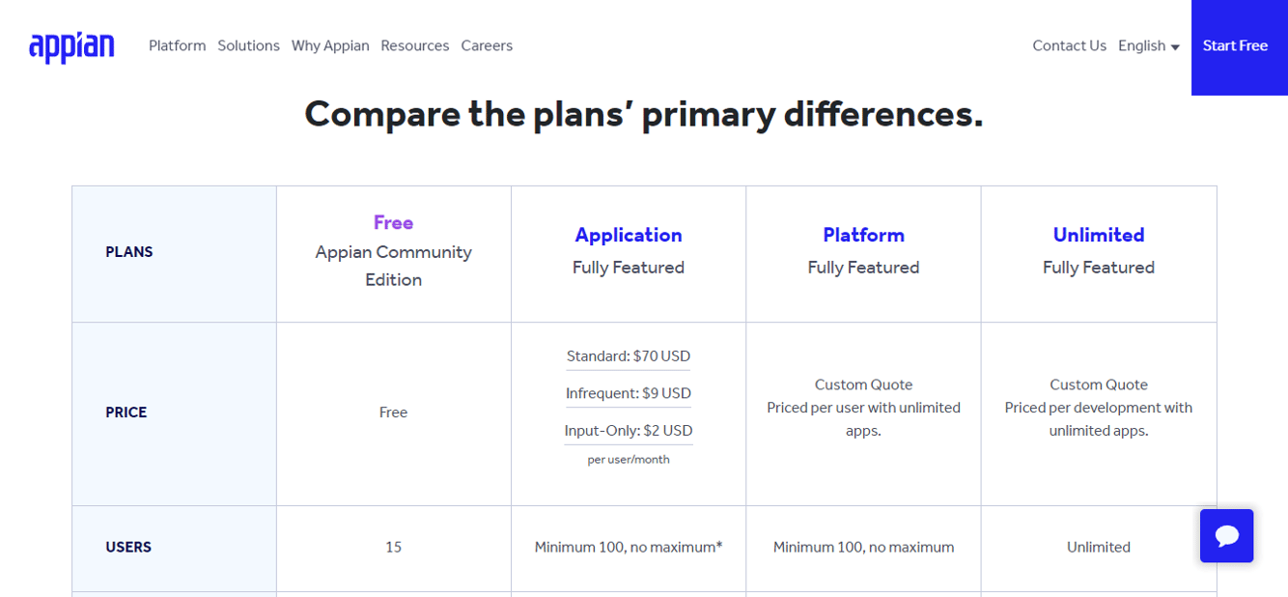The height and width of the screenshot is (597, 1288).
Task: Click the Input-Only $2 USD pricing link
Action: (628, 430)
